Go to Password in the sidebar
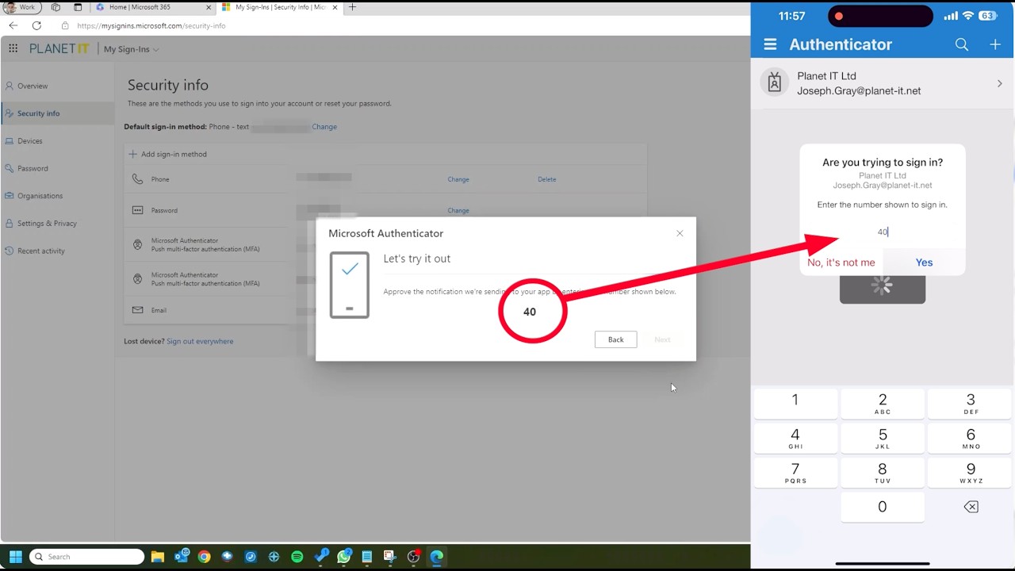1015x571 pixels. (33, 168)
